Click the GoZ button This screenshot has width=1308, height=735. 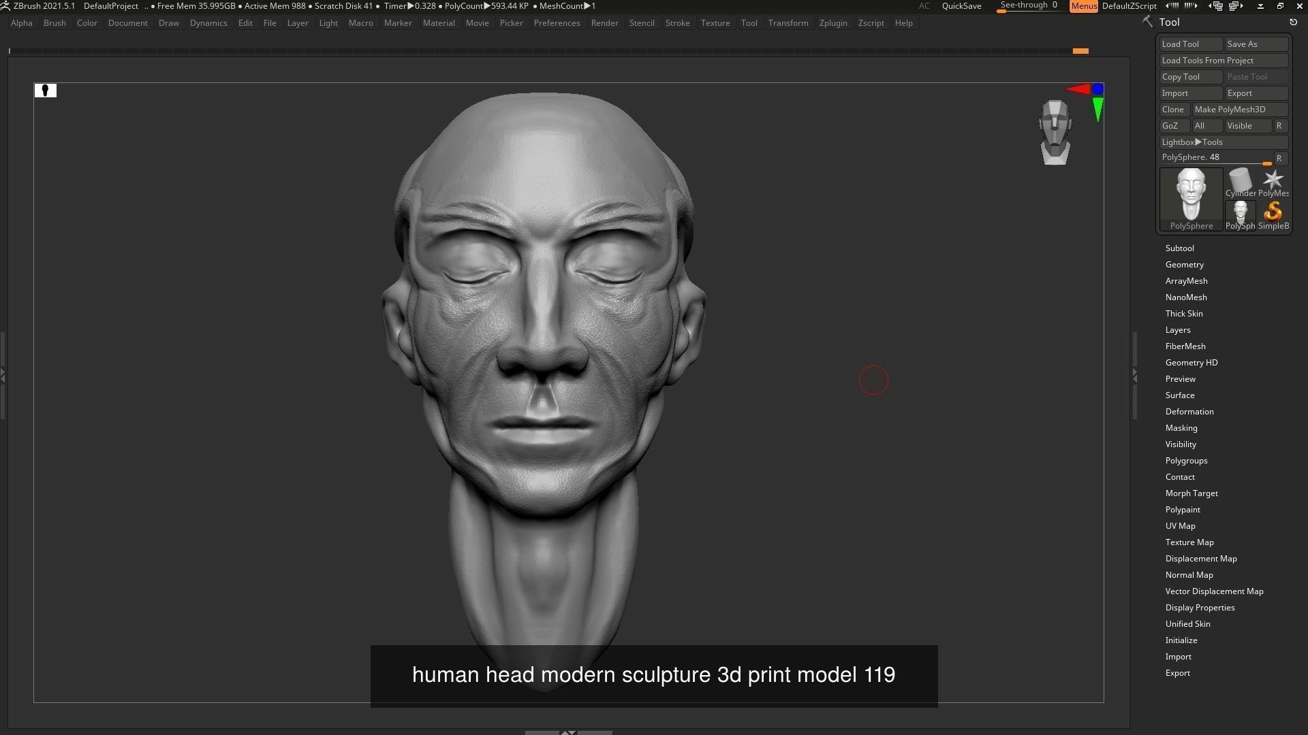click(x=1174, y=126)
